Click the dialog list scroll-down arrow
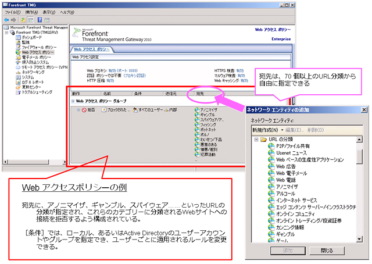Image resolution: width=372 pixels, height=264 pixels. click(x=359, y=239)
